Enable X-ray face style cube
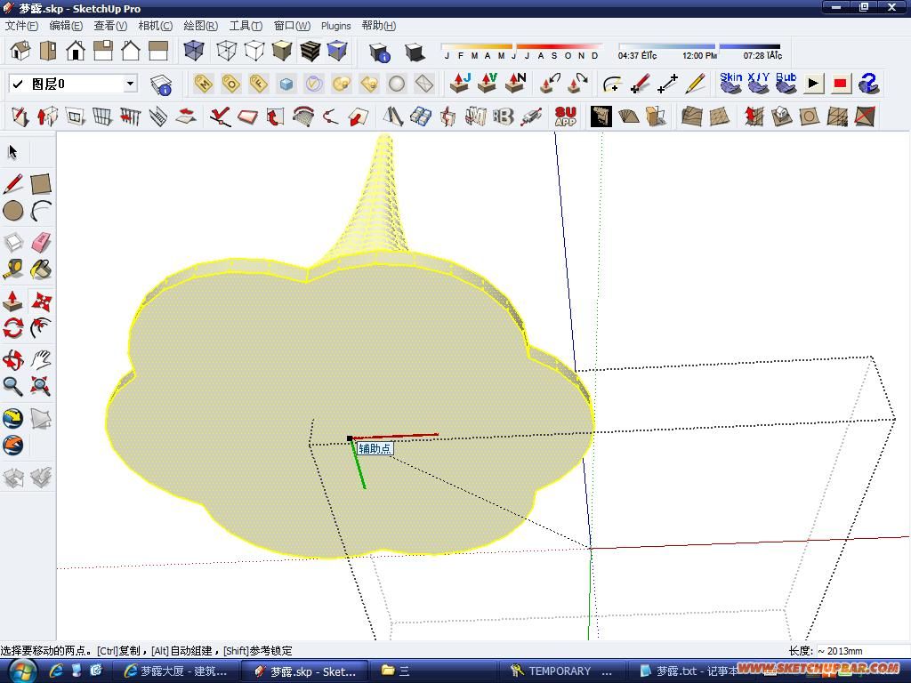911x683 pixels. point(193,51)
